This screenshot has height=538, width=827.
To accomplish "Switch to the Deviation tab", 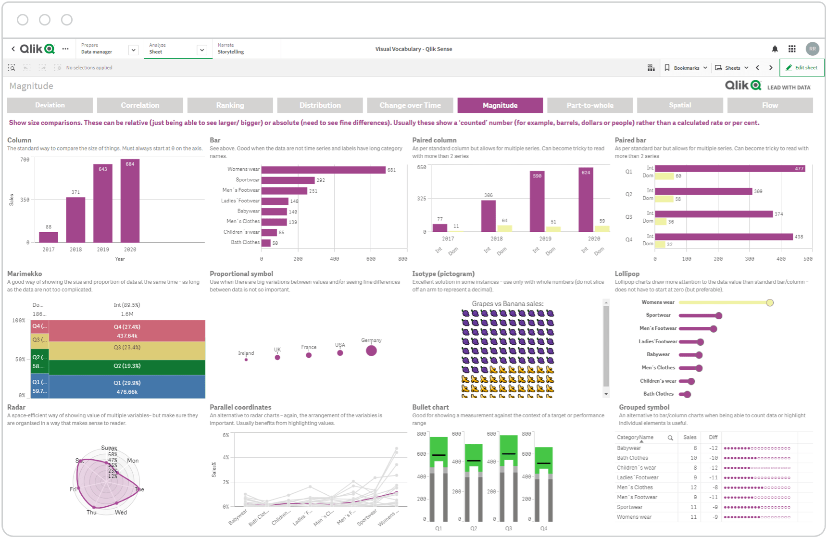I will tap(50, 105).
